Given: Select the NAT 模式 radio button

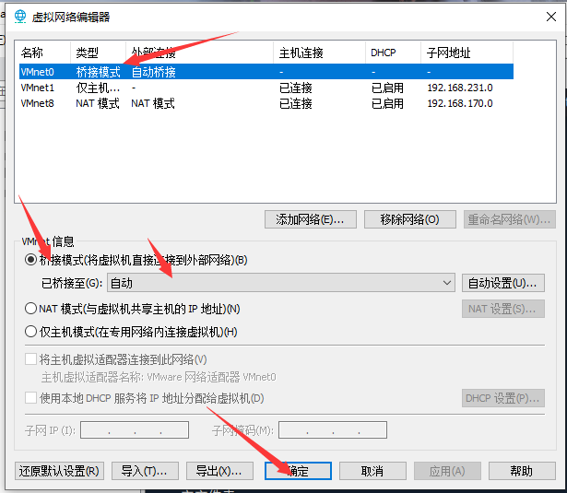Looking at the screenshot, I should (x=31, y=309).
